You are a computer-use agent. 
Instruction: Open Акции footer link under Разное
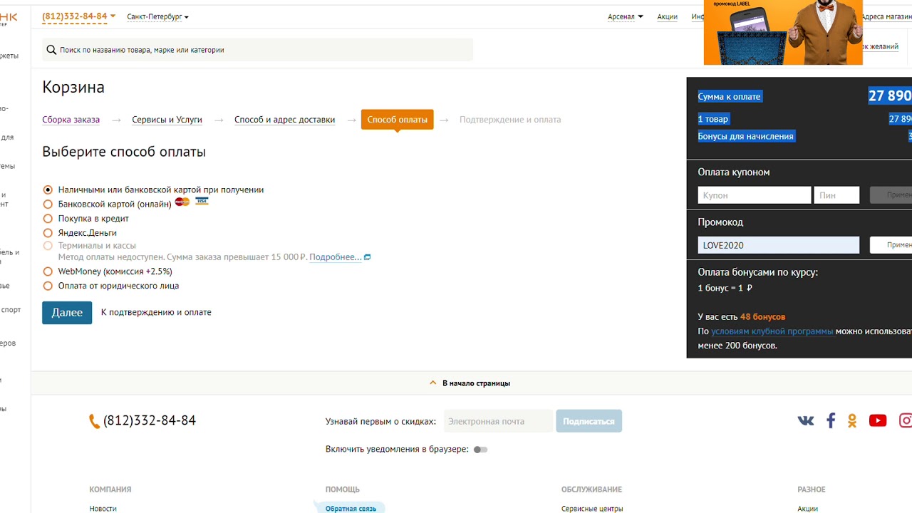(807, 508)
